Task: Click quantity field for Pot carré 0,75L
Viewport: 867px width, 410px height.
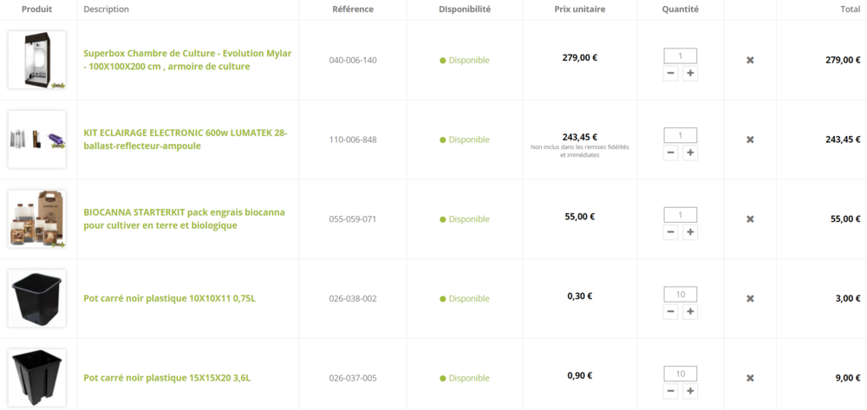Action: pyautogui.click(x=680, y=295)
